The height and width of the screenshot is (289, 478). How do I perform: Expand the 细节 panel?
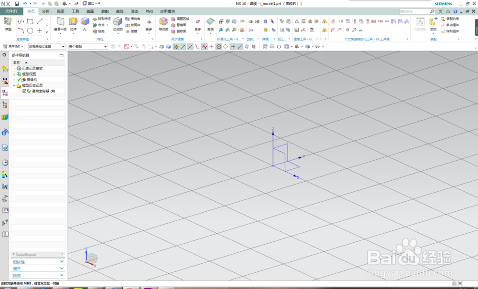tap(38, 268)
